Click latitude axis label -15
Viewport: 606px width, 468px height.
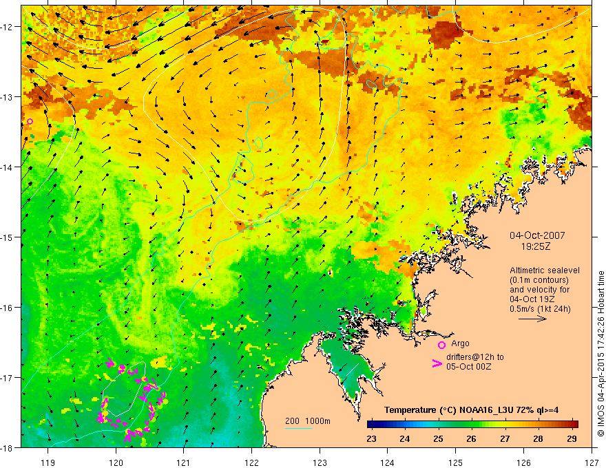click(x=8, y=237)
